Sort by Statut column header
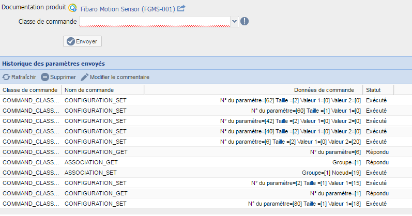 point(374,90)
